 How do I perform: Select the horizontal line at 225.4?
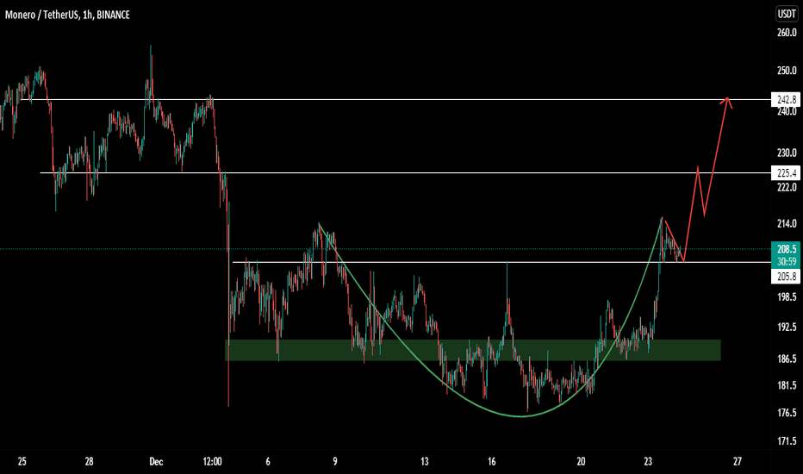405,172
